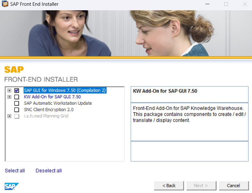Viewport: 252px width, 193px height.
Task: Click the SAP Front End Installer title icon
Action: (x=5, y=4)
